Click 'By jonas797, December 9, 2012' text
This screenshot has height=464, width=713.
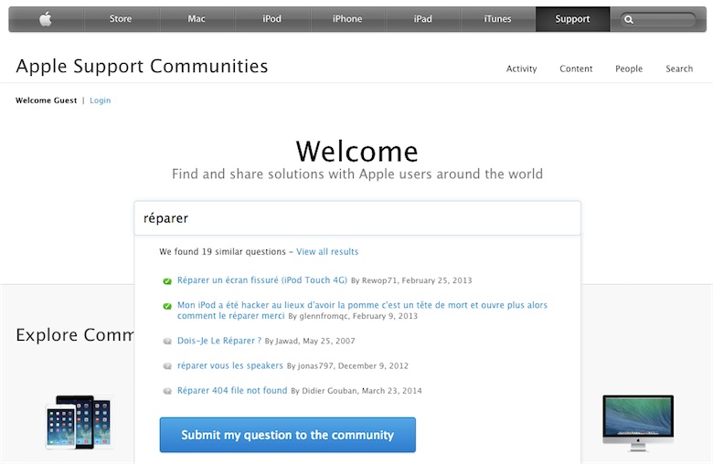[x=347, y=366]
